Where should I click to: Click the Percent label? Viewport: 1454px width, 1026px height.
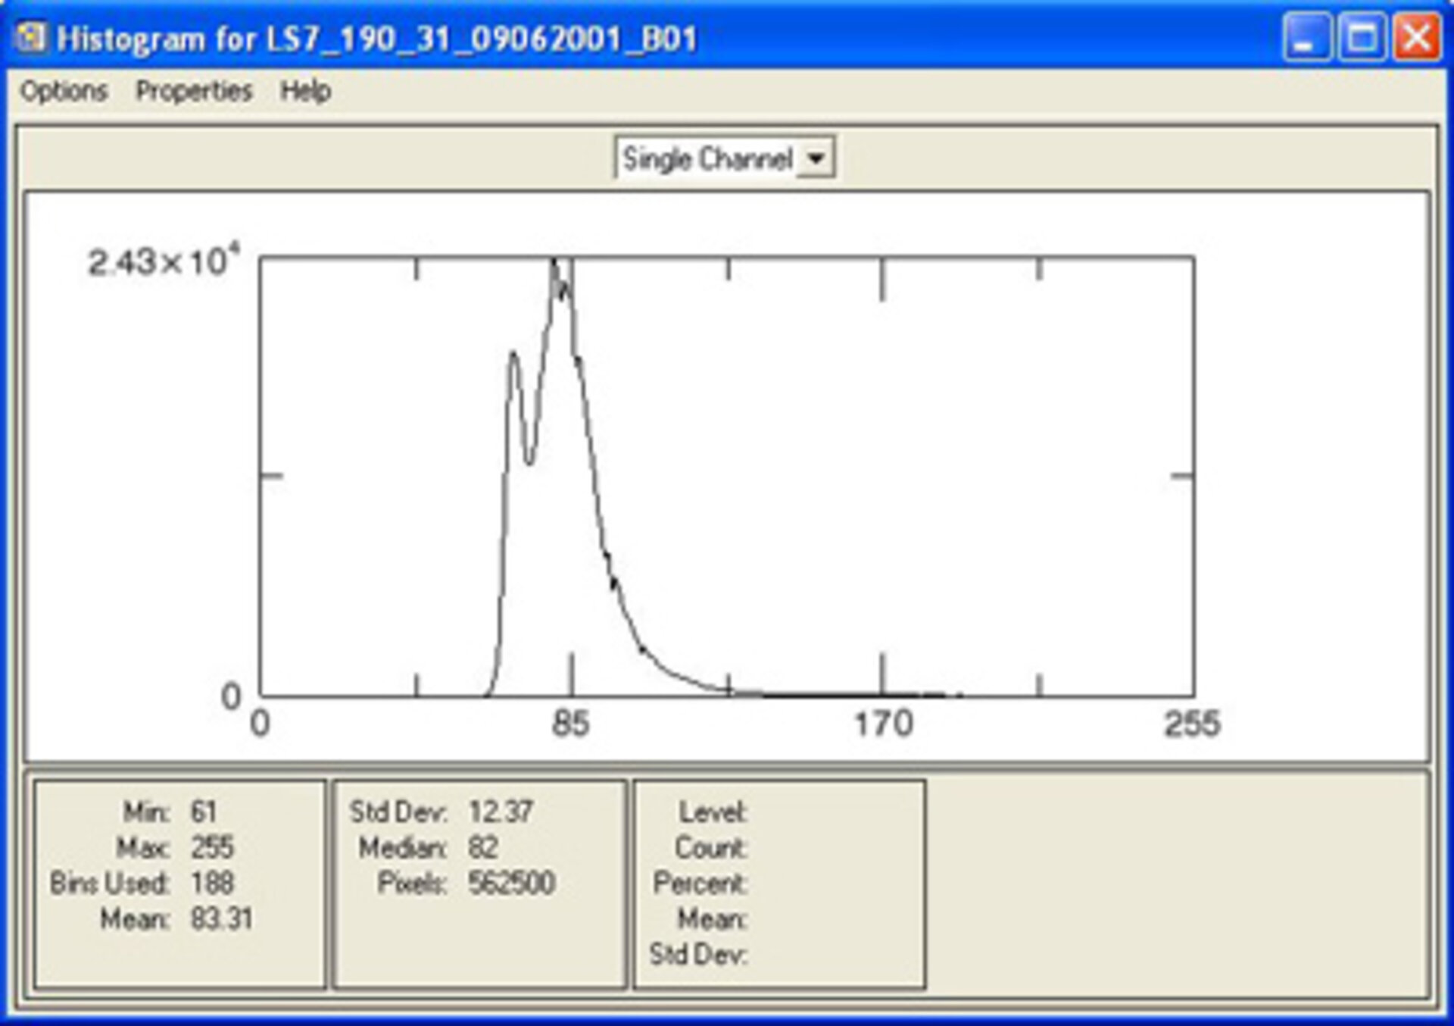[700, 883]
